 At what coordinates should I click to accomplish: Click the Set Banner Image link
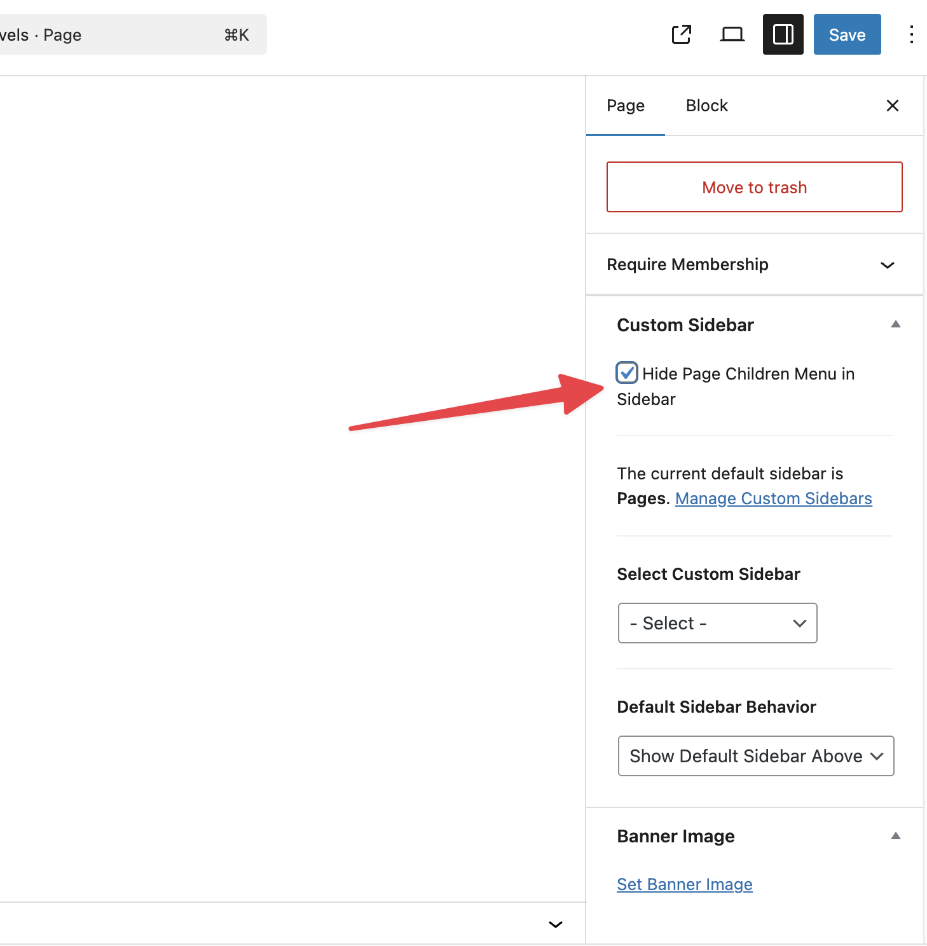pos(684,884)
